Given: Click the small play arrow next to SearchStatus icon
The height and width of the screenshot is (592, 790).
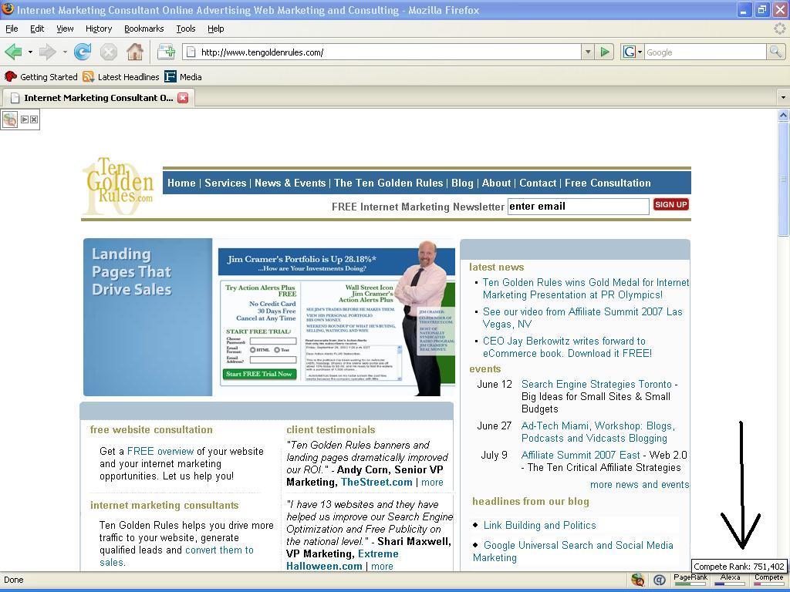Looking at the screenshot, I should (24, 119).
